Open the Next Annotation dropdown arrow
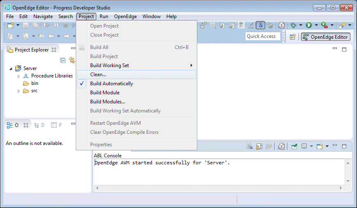The width and height of the screenshot is (357, 208). point(18,36)
